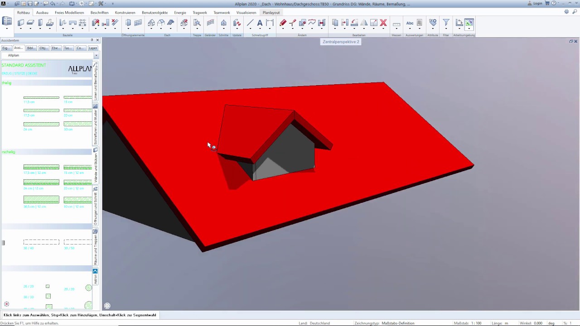Select the 11,5 cm wall pattern
The width and height of the screenshot is (580, 326).
pos(41,98)
